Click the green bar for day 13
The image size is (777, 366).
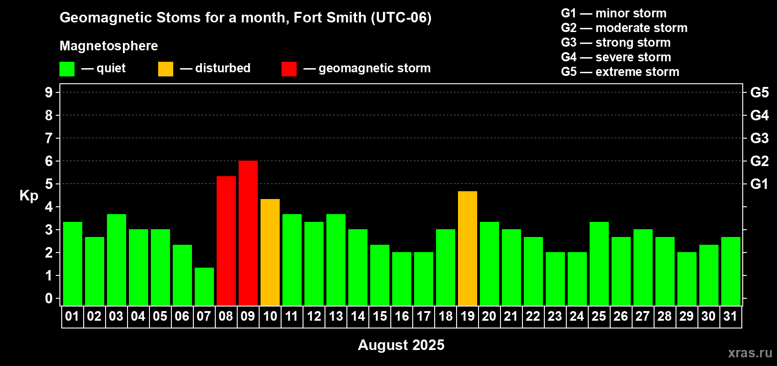point(336,260)
